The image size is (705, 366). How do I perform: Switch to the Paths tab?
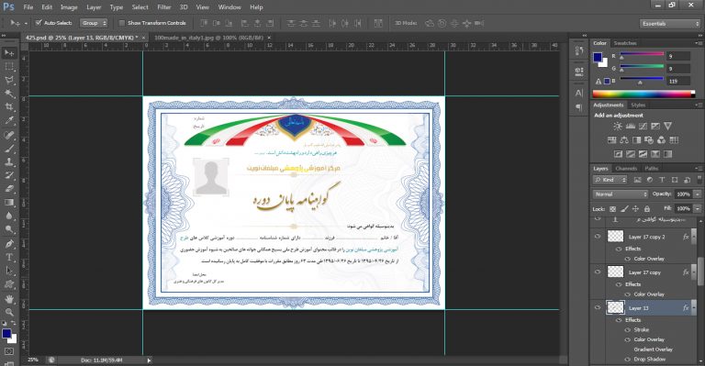(x=652, y=169)
